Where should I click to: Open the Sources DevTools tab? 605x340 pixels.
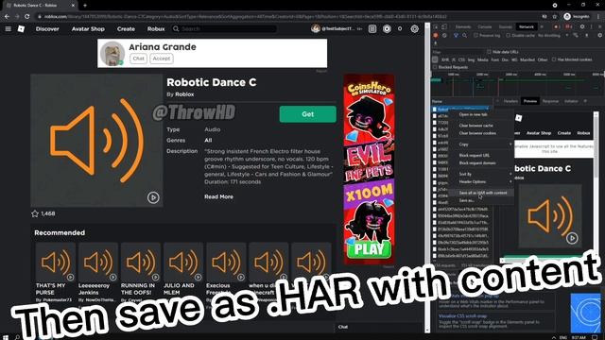[x=506, y=26]
